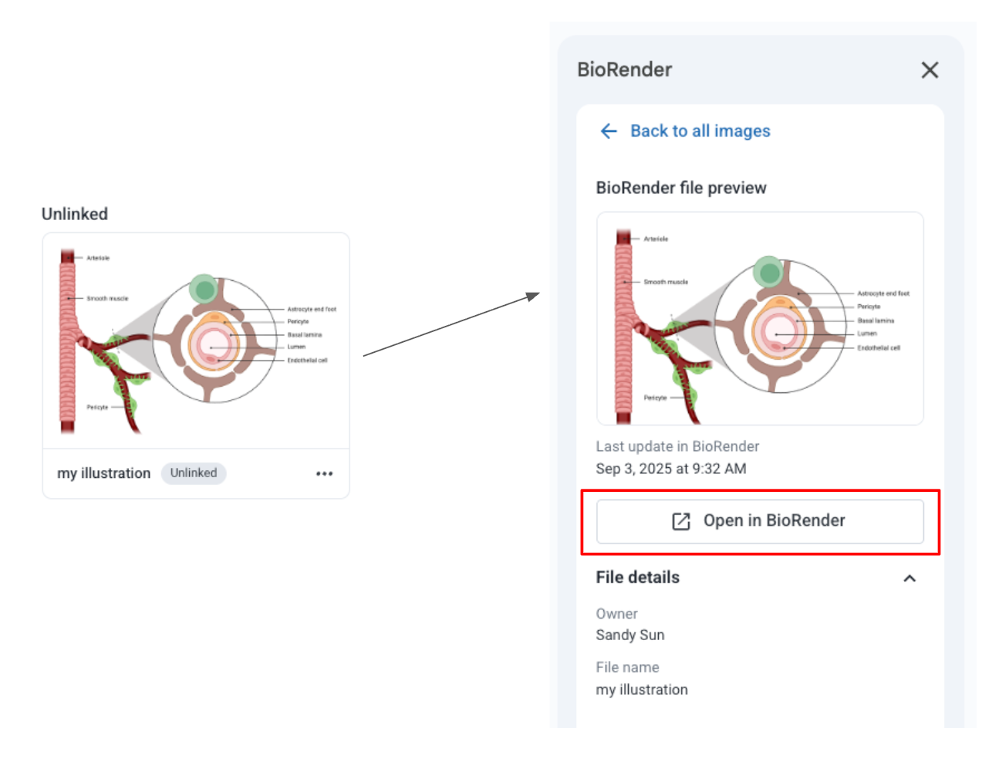Click the Sep 3, 2025 timestamp

tap(670, 469)
